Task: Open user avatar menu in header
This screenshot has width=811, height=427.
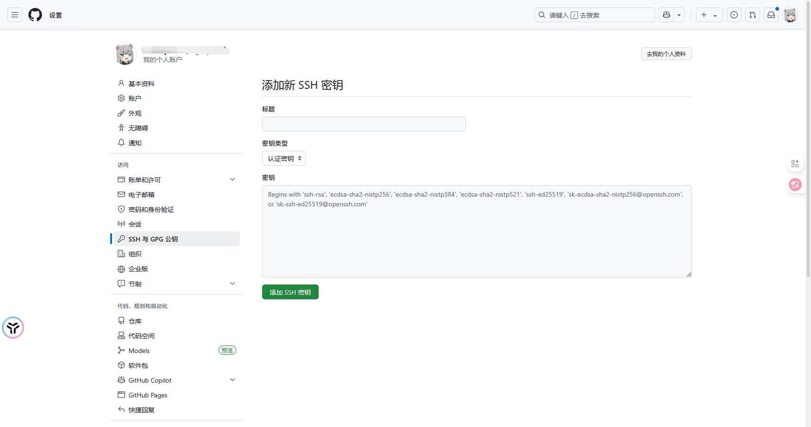Action: 790,15
